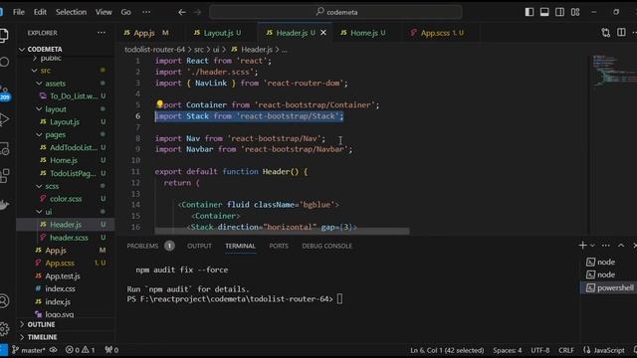Toggle the bottom panel layout icon
637x358 pixels.
pos(544,12)
